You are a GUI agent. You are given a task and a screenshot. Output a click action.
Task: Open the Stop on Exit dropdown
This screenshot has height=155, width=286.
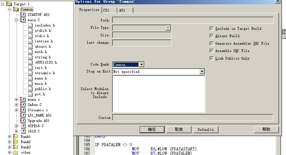[x=202, y=72]
